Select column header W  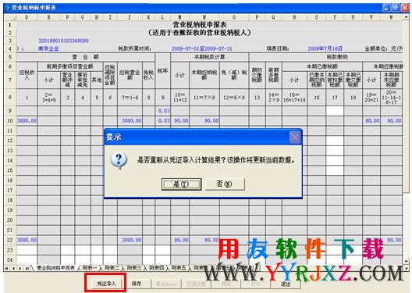tap(391, 17)
